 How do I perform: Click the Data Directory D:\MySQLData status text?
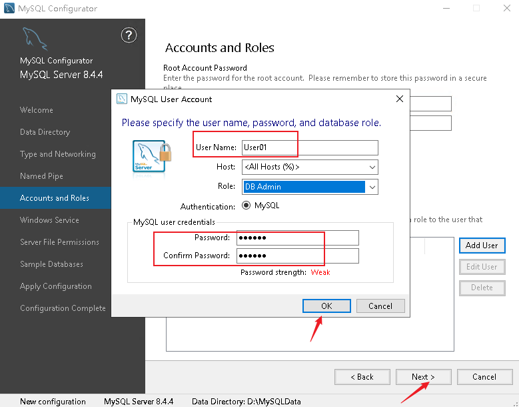(x=247, y=402)
